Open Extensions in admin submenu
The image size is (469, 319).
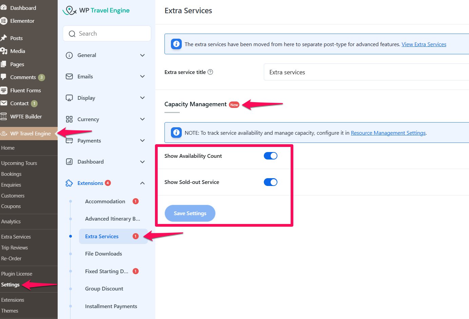tap(13, 300)
